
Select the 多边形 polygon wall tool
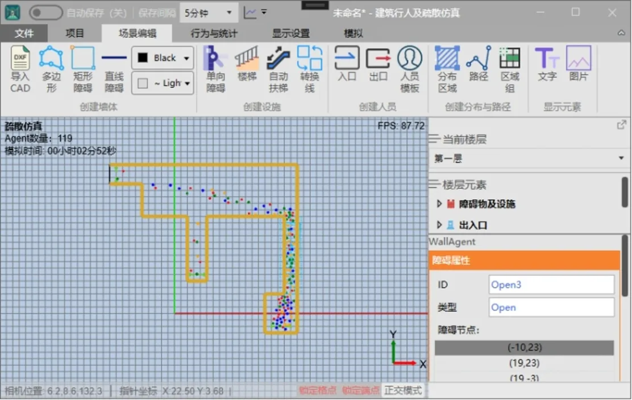coord(51,69)
